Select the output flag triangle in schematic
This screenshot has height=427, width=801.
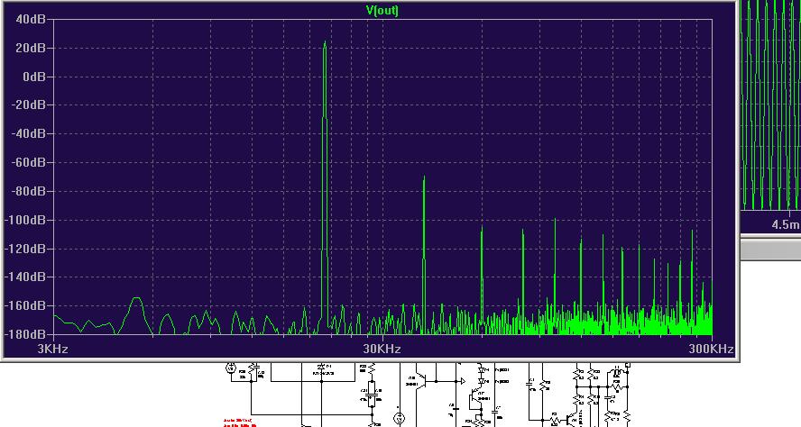[x=463, y=380]
